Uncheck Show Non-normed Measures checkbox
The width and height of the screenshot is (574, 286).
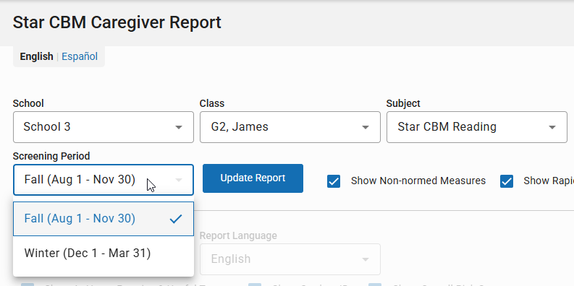click(334, 181)
